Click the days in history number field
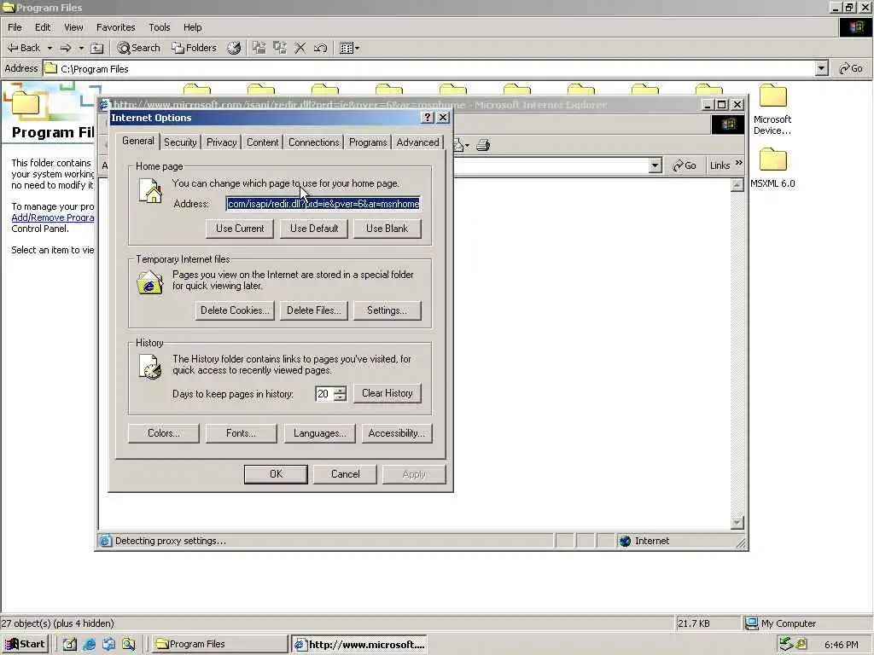 (x=324, y=394)
